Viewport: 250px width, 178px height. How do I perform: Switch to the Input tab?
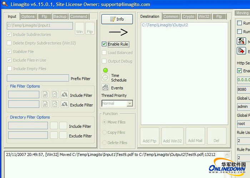[12, 16]
